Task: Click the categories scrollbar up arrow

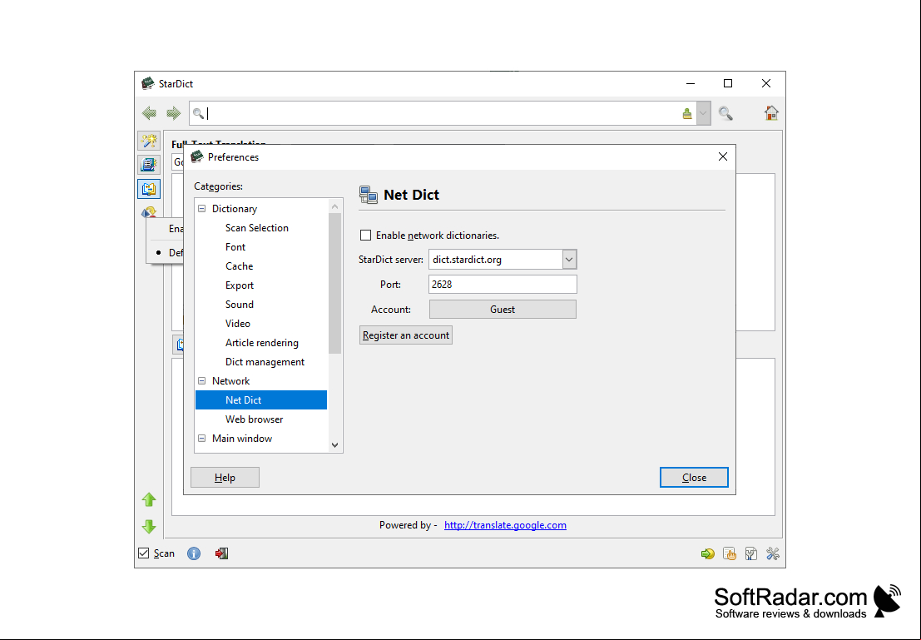Action: point(334,206)
